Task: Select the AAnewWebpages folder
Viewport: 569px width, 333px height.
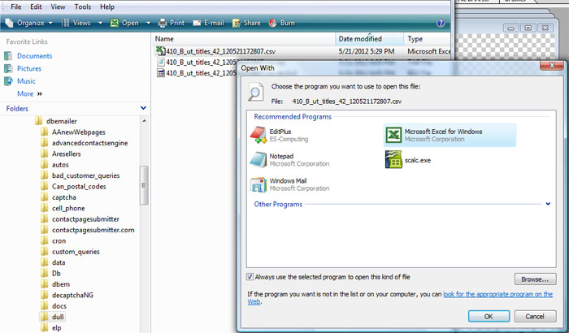Action: click(x=73, y=132)
